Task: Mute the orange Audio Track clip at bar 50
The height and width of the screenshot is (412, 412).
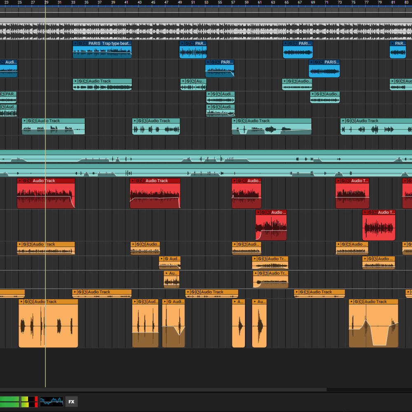Action: [x=193, y=292]
